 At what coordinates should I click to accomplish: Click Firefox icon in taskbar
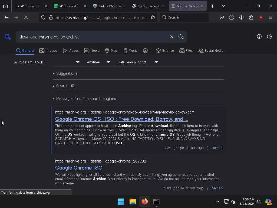tap(144, 201)
